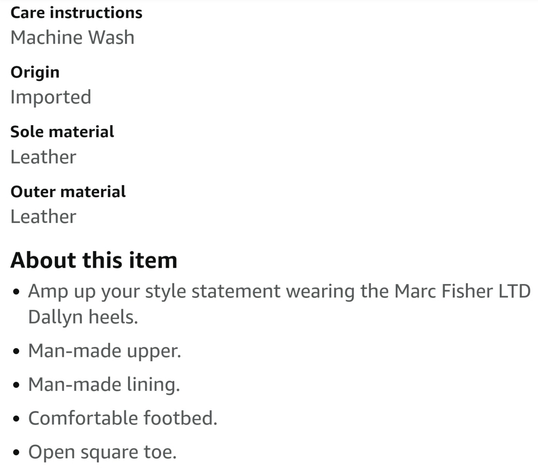Click the Marc Fisher LTD brand name
This screenshot has height=474, width=538.
[x=462, y=291]
